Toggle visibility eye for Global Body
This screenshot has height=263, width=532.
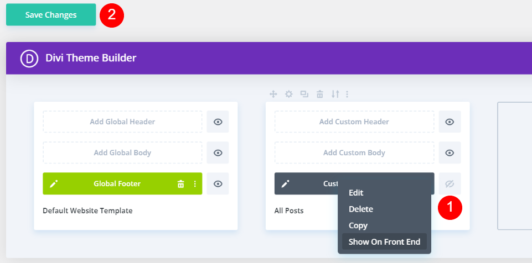pos(218,152)
